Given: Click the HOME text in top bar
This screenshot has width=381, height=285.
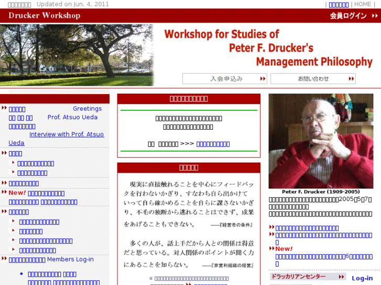Looking at the screenshot, I should 363,4.
